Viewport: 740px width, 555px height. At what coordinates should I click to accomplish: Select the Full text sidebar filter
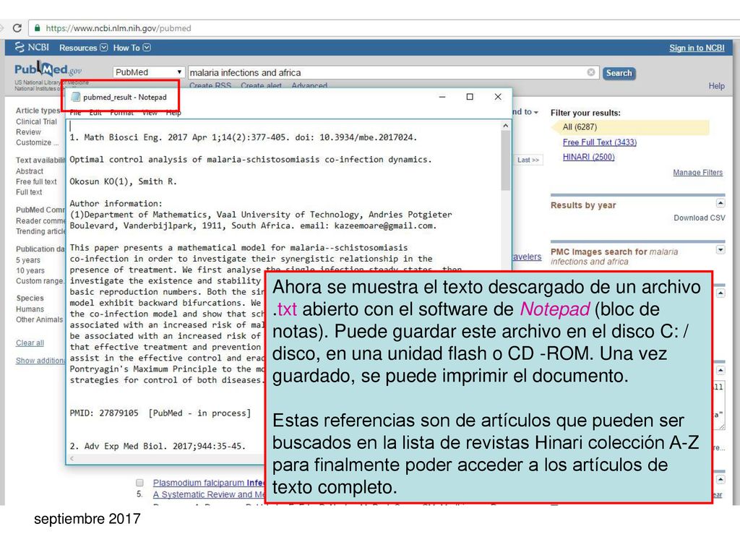(x=29, y=192)
